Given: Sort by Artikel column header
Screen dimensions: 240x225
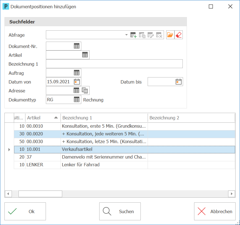Looking at the screenshot, I should coord(43,118).
